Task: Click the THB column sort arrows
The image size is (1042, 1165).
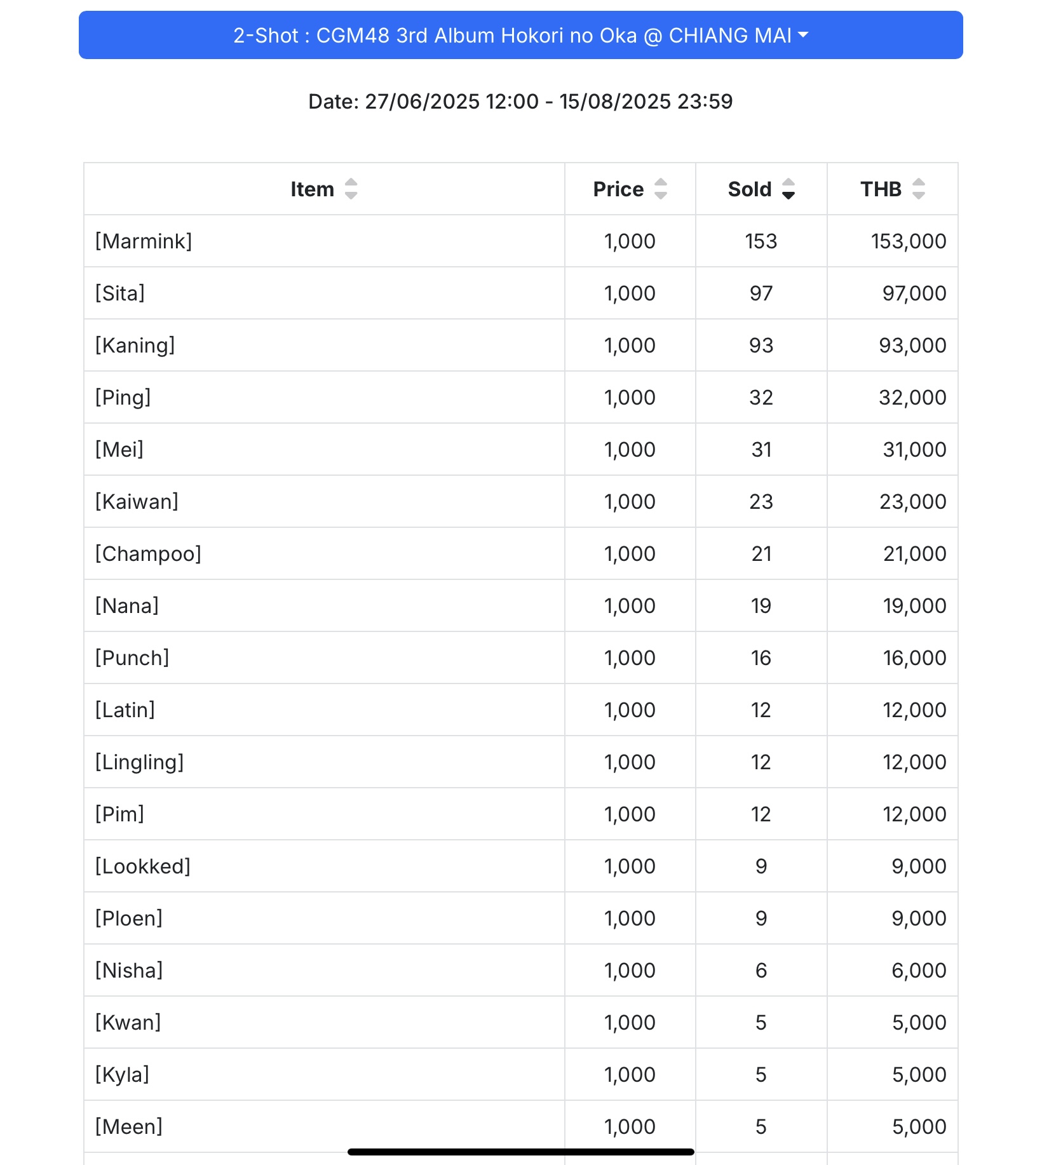Action: click(x=919, y=189)
